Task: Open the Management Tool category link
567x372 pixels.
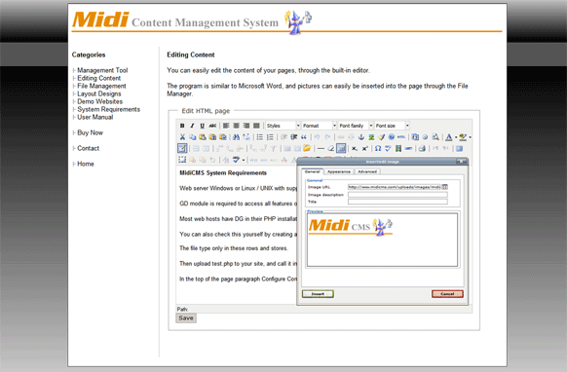Action: coord(102,70)
